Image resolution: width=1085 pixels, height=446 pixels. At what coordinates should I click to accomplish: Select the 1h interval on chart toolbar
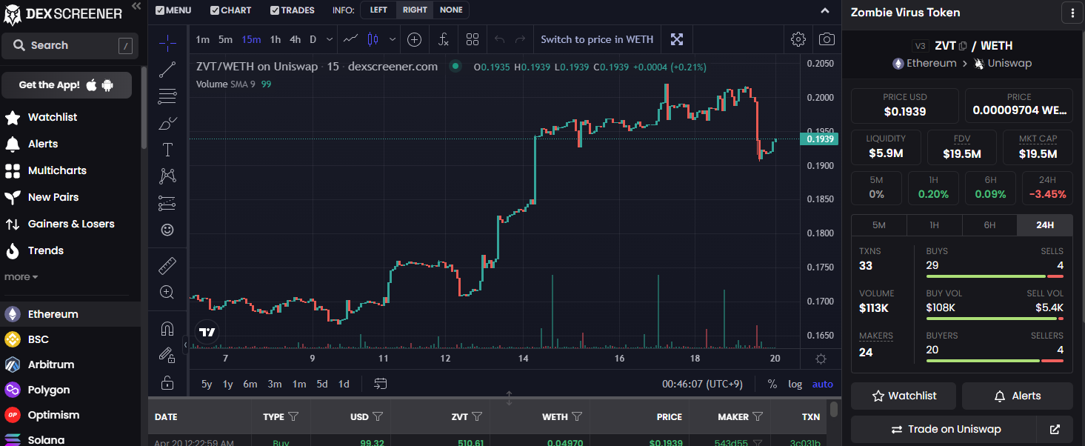pos(276,39)
